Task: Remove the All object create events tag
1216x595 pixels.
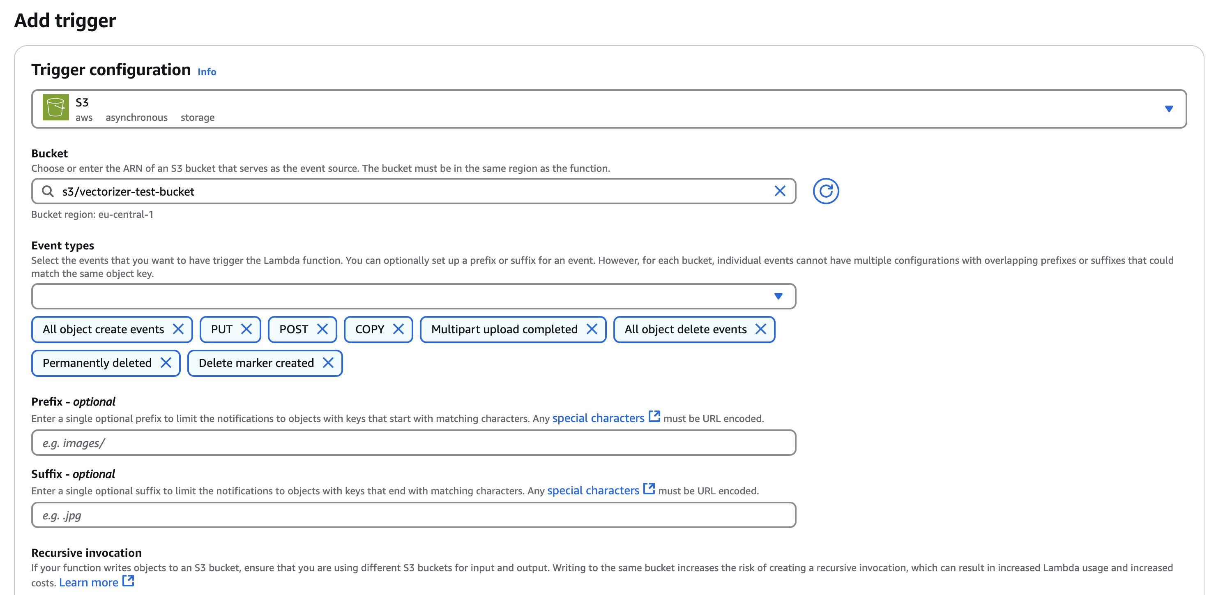Action: 178,329
